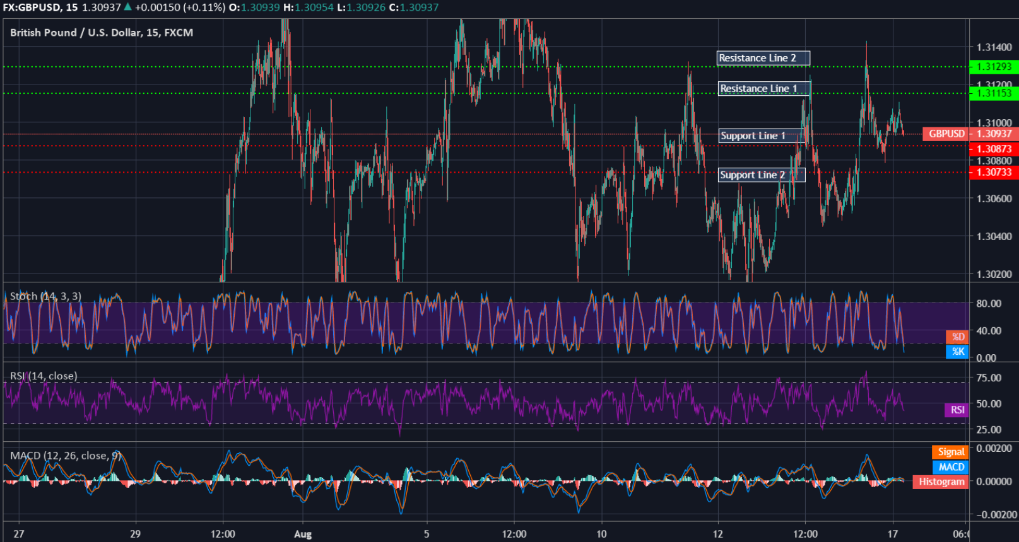Click the '10' date on the time axis

[x=601, y=534]
